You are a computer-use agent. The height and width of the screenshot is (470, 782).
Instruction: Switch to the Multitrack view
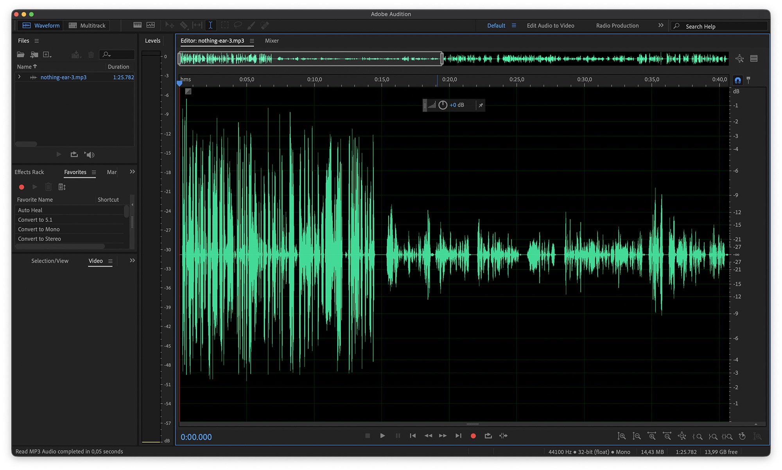(87, 25)
